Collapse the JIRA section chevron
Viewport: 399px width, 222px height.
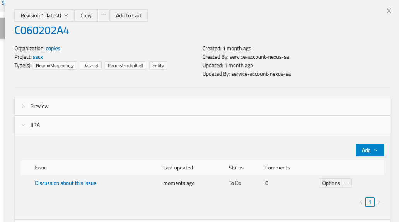pyautogui.click(x=23, y=125)
